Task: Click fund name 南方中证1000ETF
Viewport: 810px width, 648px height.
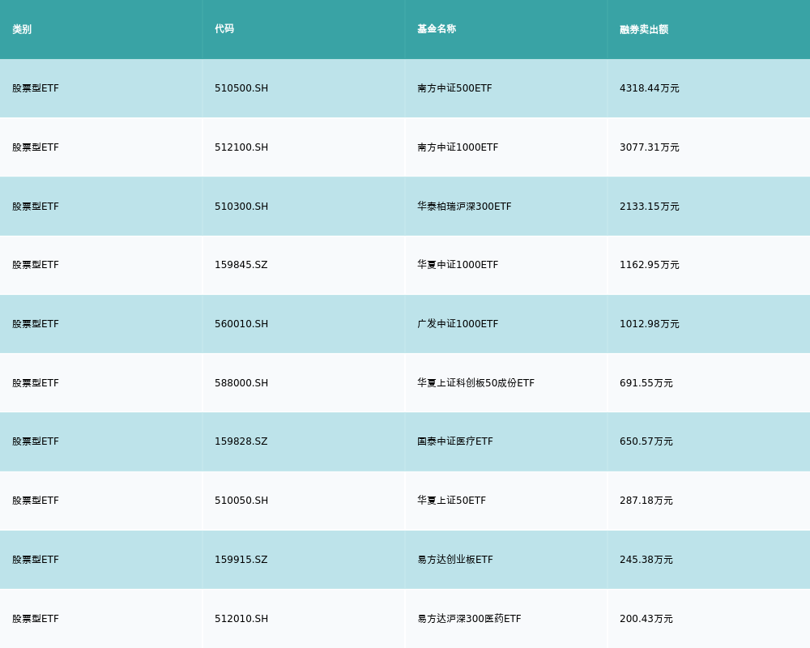Action: (458, 147)
